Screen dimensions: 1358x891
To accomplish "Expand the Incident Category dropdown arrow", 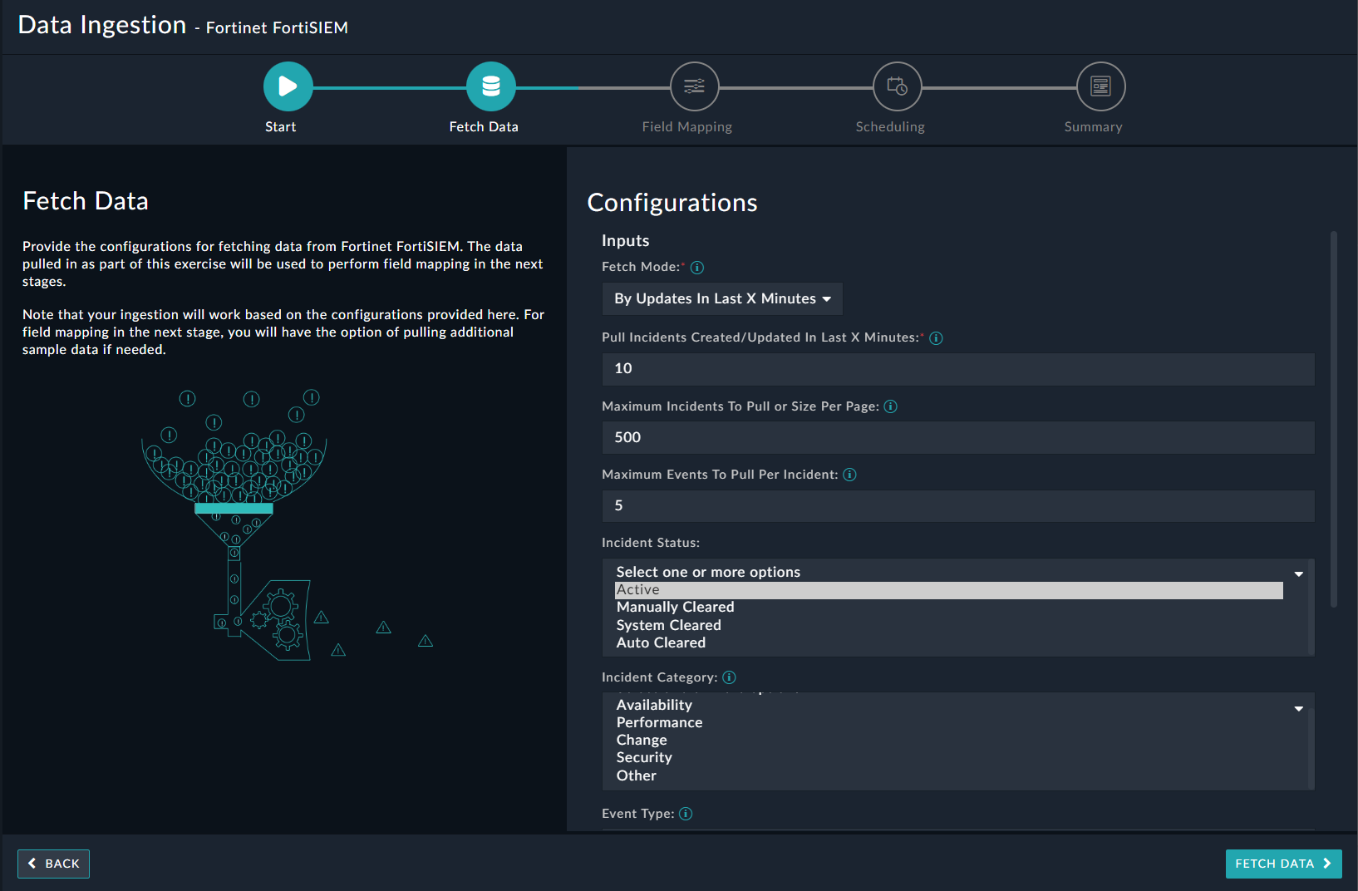I will click(1298, 709).
